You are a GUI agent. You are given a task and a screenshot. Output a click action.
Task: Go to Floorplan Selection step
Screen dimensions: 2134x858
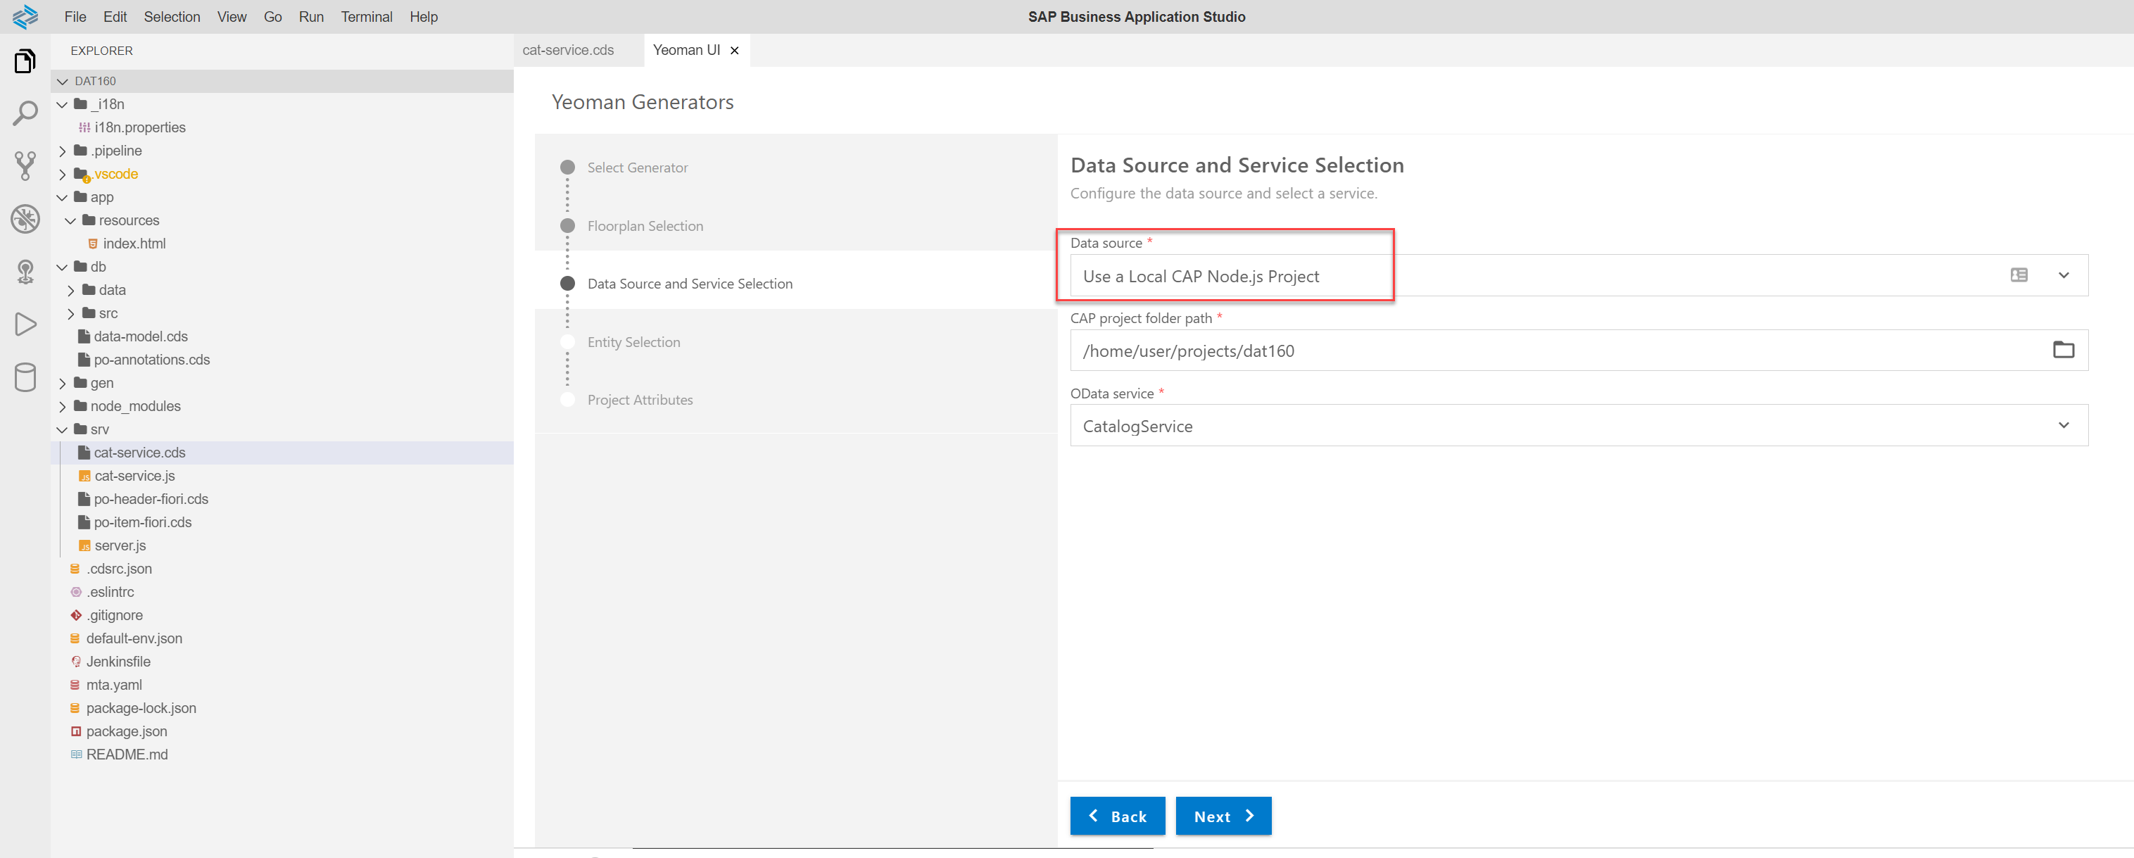(x=645, y=226)
